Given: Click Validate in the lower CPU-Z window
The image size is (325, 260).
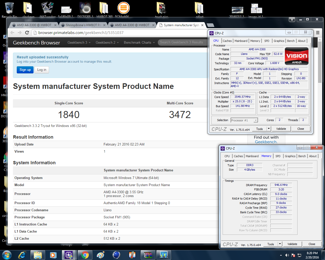Looking at the screenshot, I should tap(292, 244).
